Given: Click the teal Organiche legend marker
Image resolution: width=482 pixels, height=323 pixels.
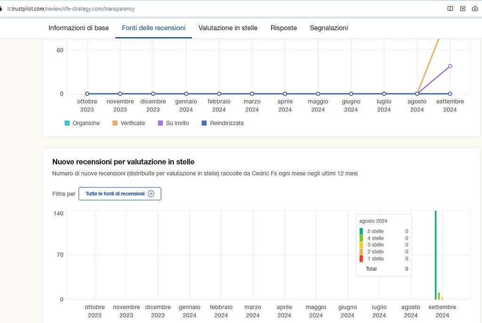Looking at the screenshot, I should coord(67,123).
